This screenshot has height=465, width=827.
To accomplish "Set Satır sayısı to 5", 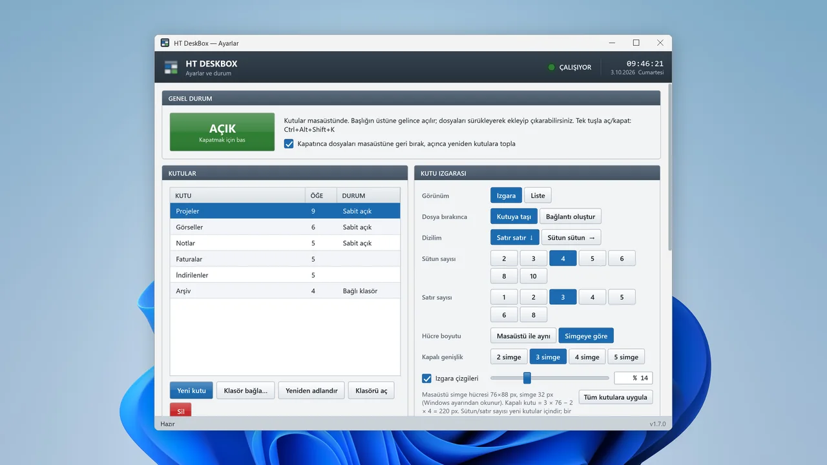I will coord(622,297).
